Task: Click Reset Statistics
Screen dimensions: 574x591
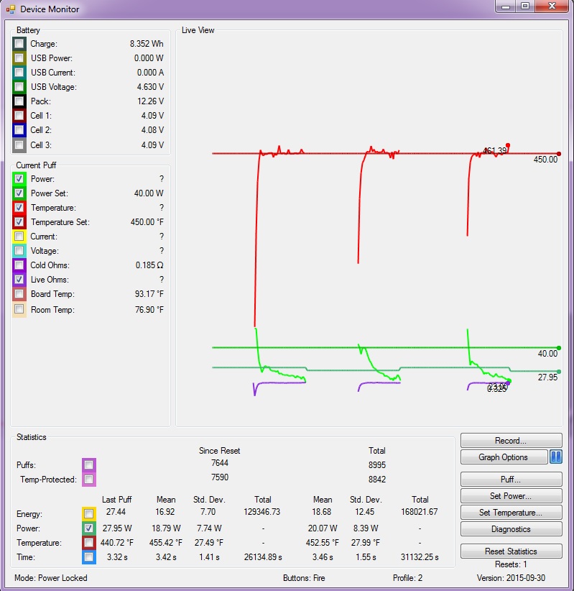Action: click(x=511, y=551)
